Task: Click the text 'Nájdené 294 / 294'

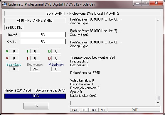Action: tap(18, 90)
